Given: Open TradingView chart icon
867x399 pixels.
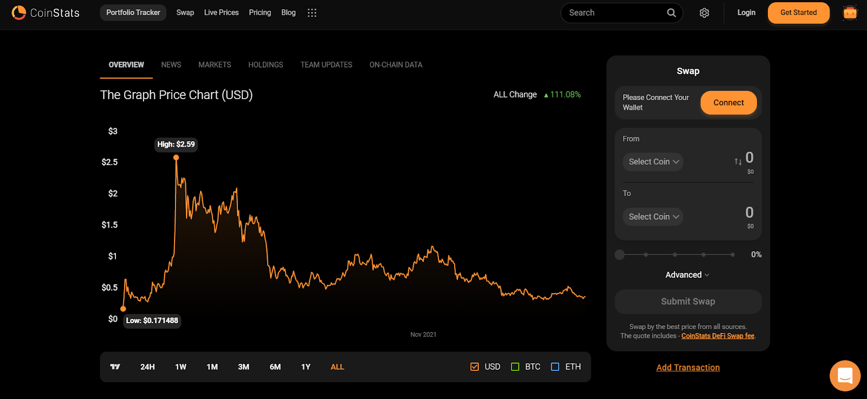Looking at the screenshot, I should [115, 367].
